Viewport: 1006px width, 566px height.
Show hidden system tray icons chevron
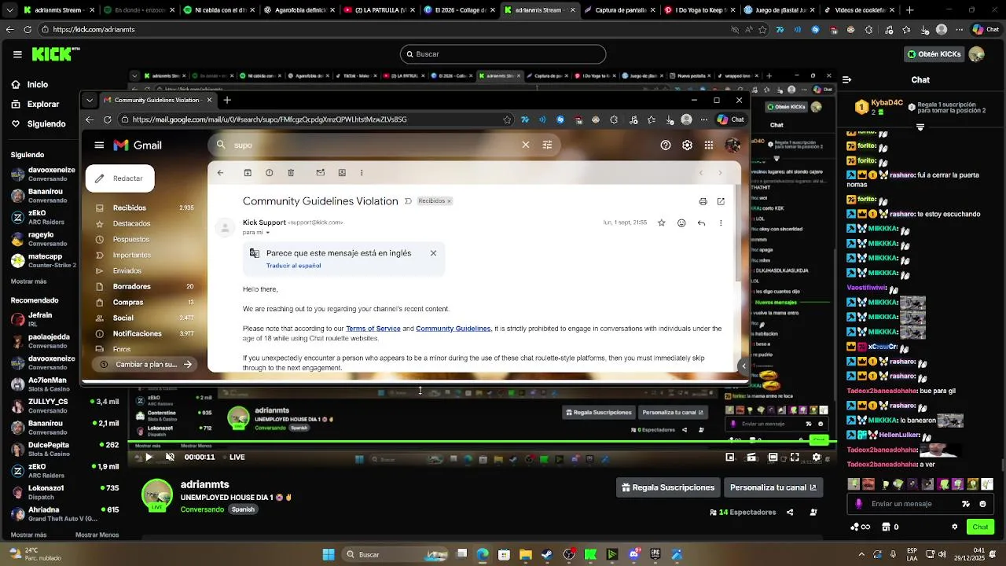coord(861,554)
